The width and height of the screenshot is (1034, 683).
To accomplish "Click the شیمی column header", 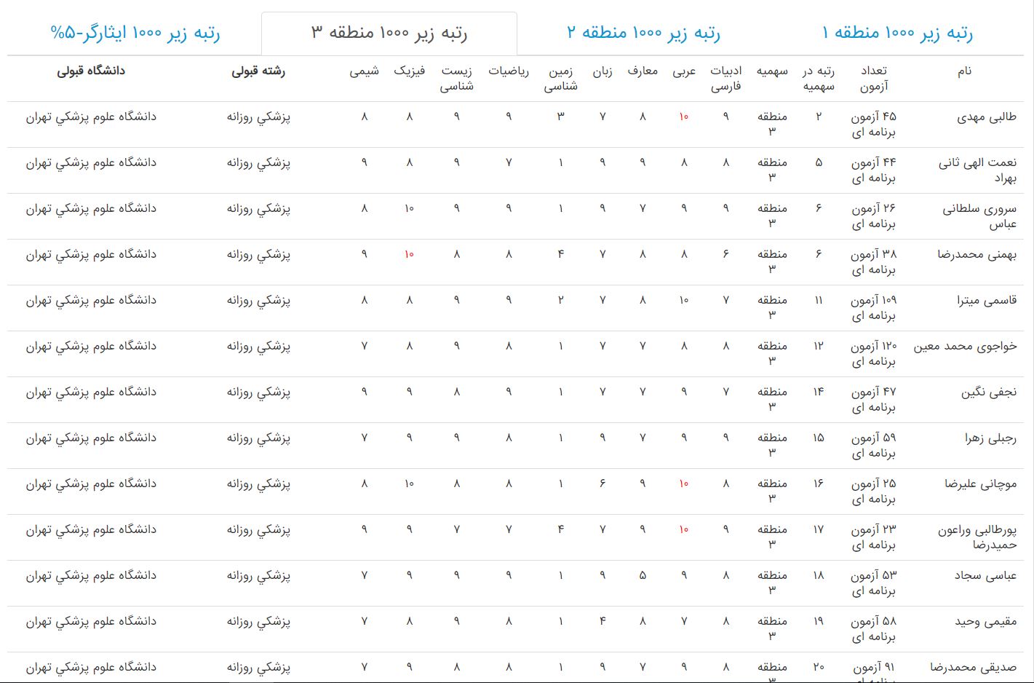I will point(364,71).
